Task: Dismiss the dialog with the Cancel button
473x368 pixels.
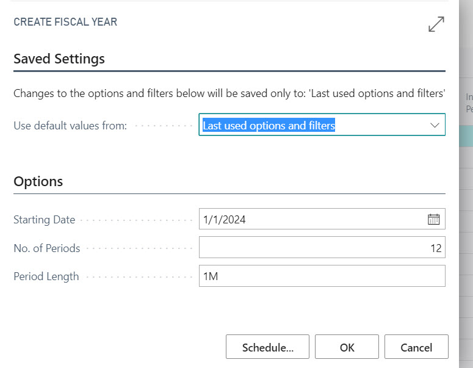Action: pyautogui.click(x=416, y=347)
